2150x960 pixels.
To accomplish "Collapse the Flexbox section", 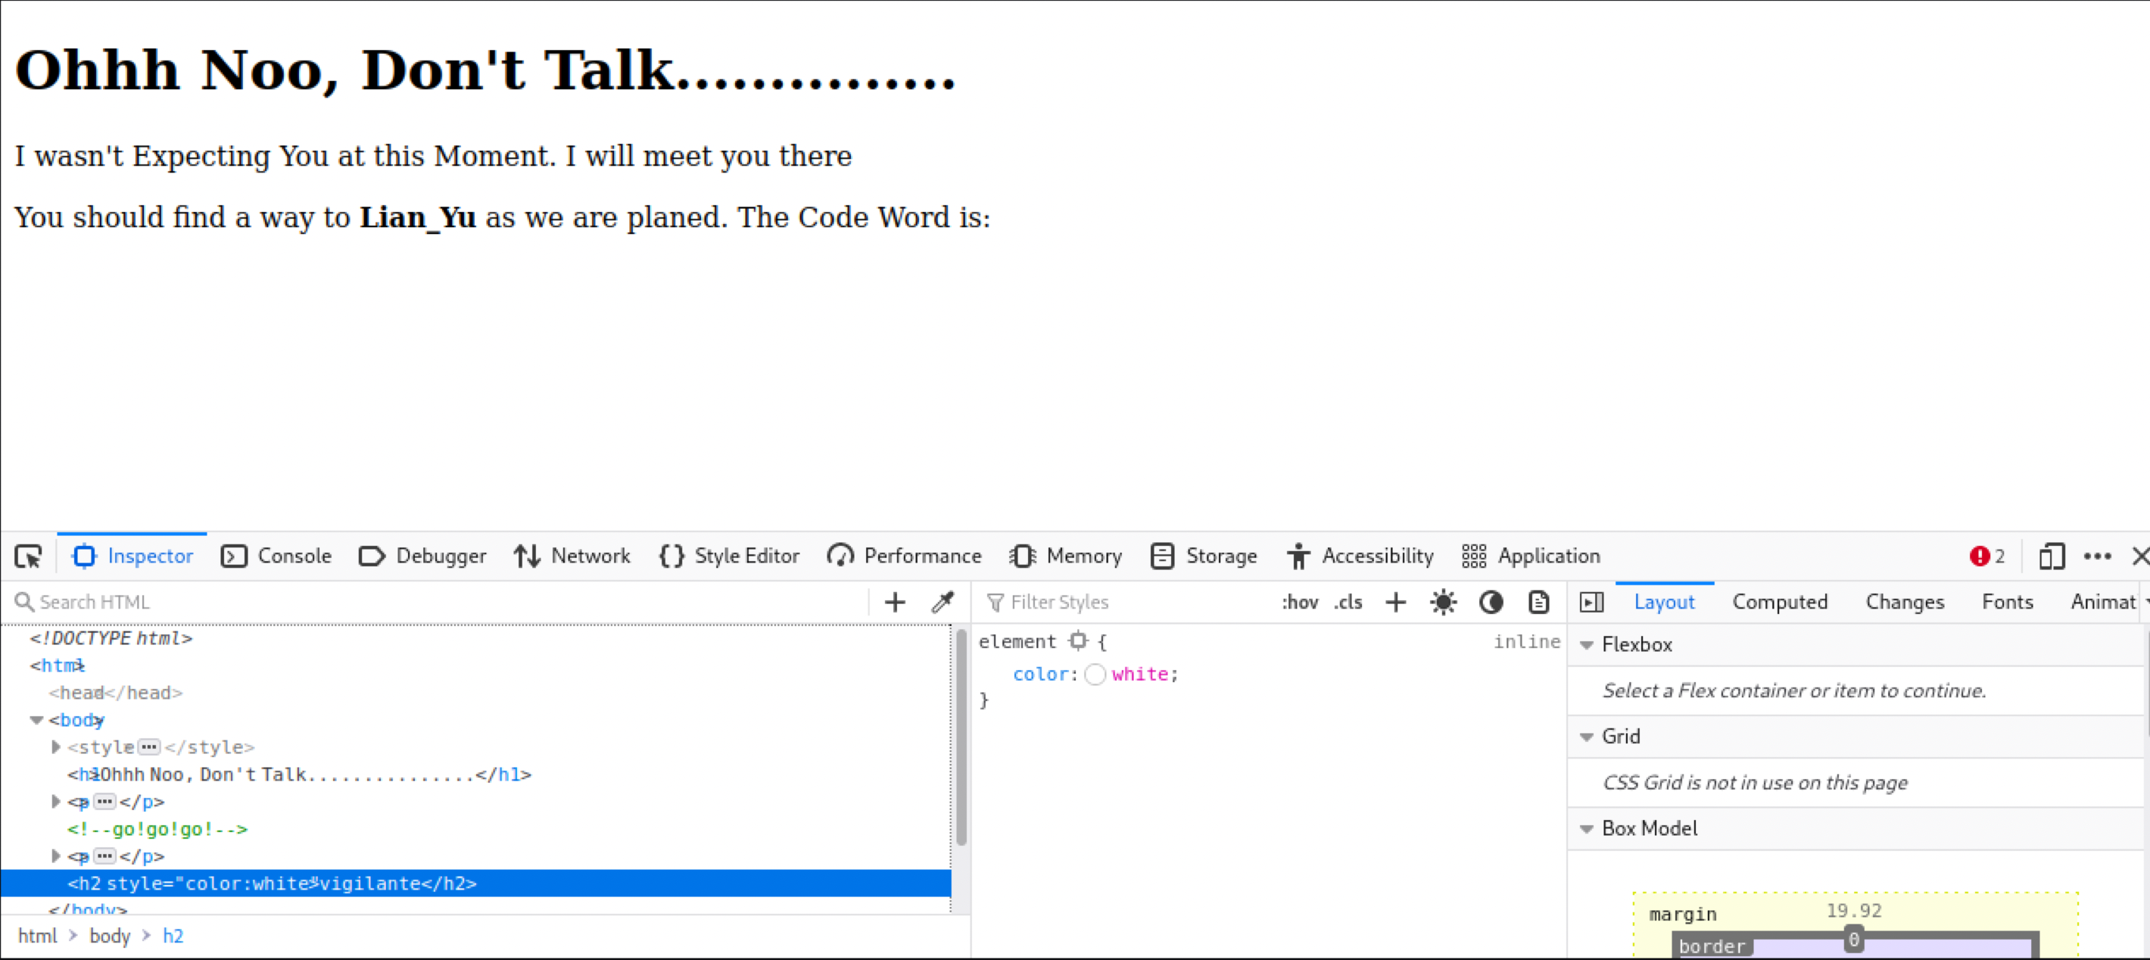I will pos(1587,644).
